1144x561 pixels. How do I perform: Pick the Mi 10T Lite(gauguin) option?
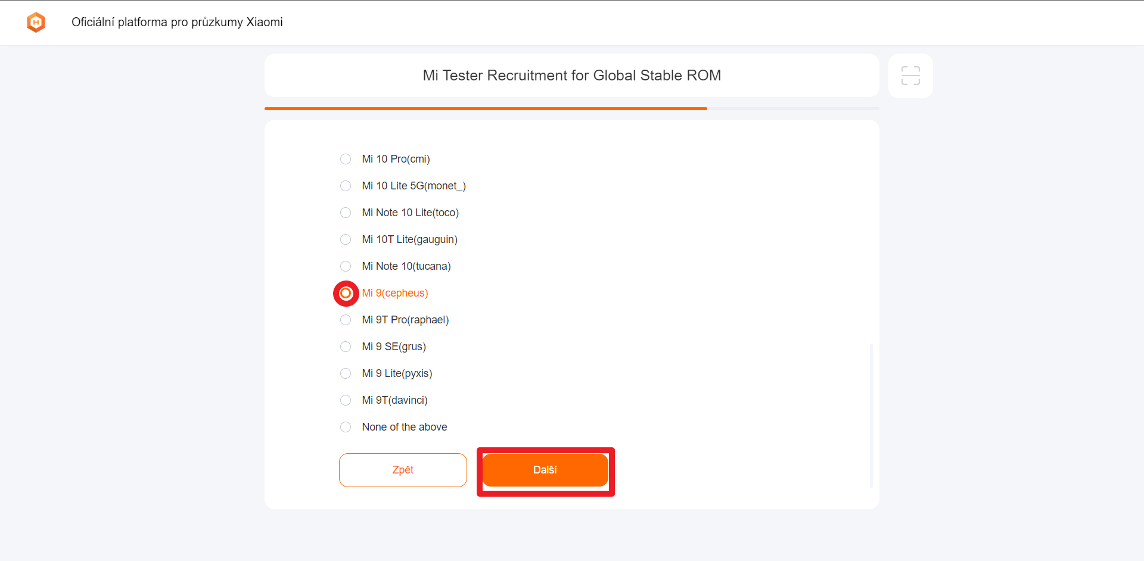click(x=346, y=239)
